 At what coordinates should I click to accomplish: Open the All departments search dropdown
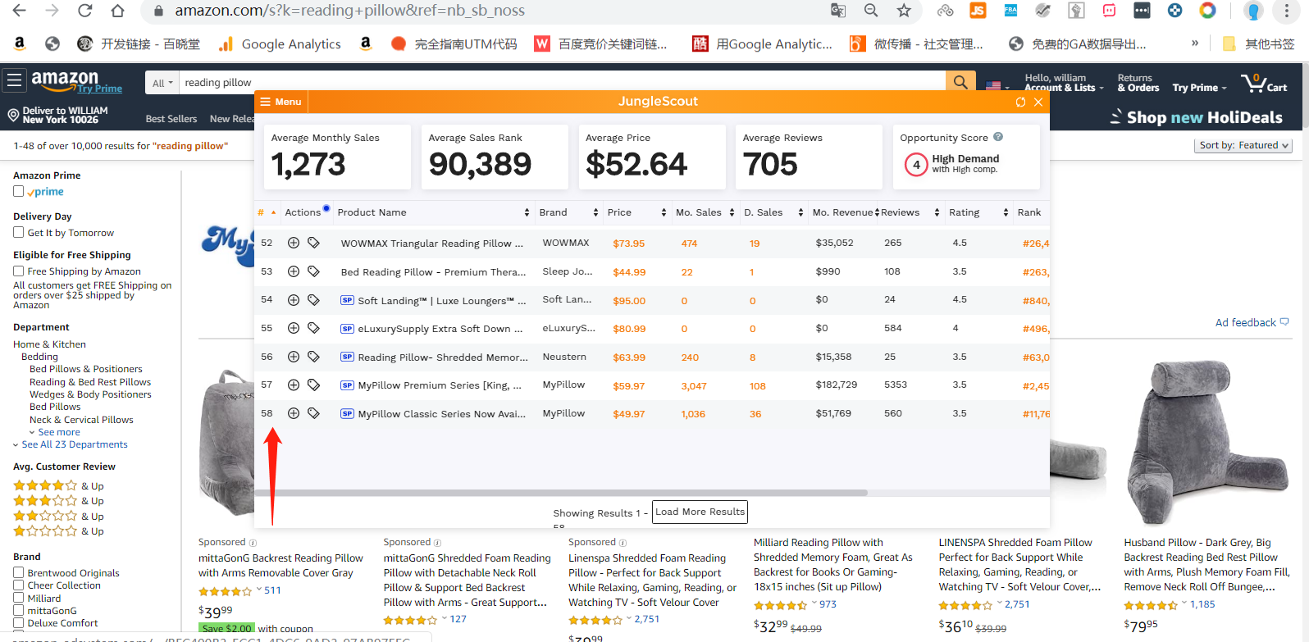click(x=162, y=83)
